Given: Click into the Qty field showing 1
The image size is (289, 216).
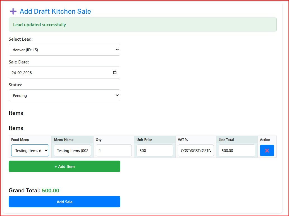Looking at the screenshot, I should pyautogui.click(x=114, y=151).
